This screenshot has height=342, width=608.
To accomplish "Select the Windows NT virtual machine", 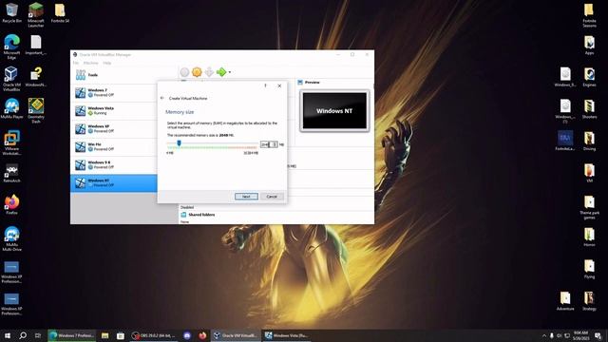I will [x=114, y=183].
